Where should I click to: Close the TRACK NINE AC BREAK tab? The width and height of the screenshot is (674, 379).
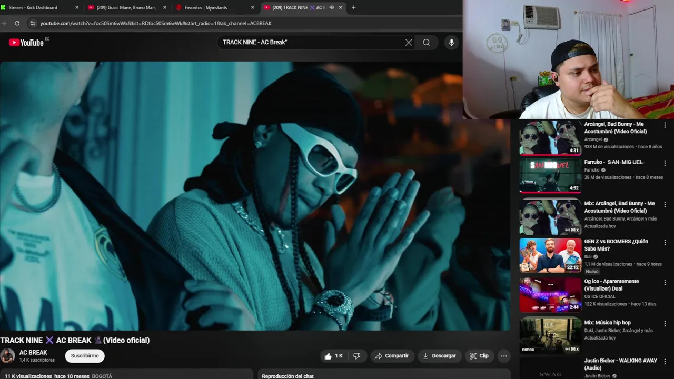pyautogui.click(x=340, y=7)
